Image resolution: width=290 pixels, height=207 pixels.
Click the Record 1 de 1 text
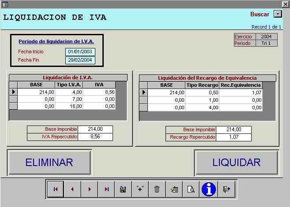pos(266,27)
